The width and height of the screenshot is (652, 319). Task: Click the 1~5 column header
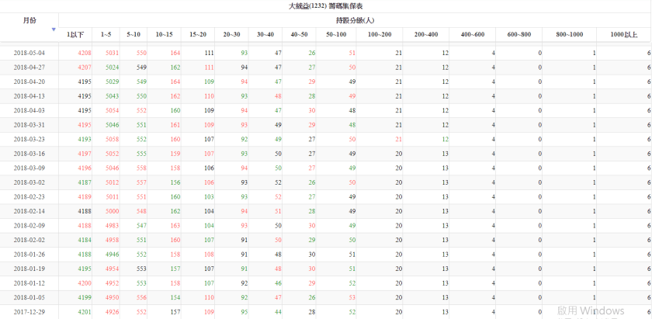point(106,34)
